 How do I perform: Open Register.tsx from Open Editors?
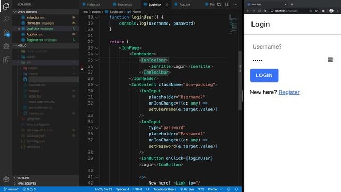click(46, 40)
